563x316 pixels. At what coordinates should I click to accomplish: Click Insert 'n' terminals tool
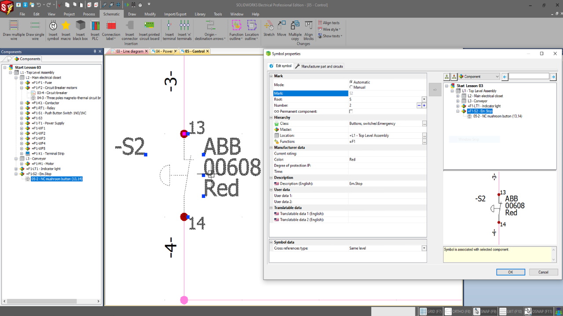(184, 30)
